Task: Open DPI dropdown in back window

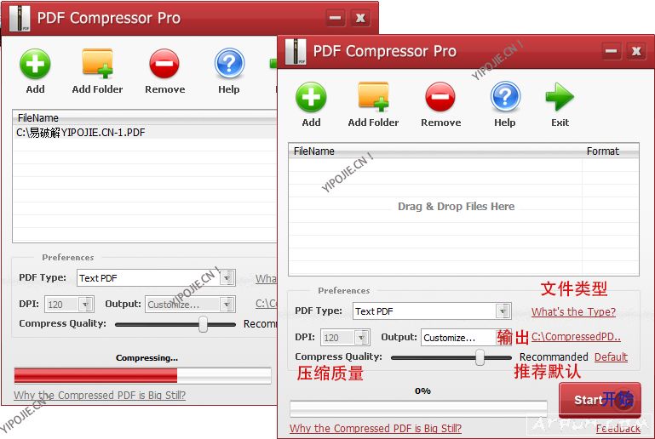Action: [85, 305]
